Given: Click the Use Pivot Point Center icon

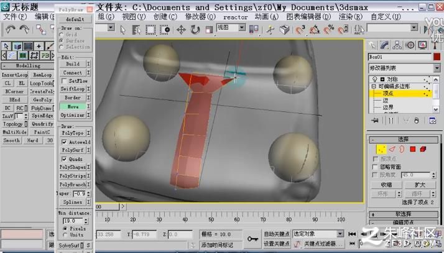Looking at the screenshot, I should click(x=254, y=29).
